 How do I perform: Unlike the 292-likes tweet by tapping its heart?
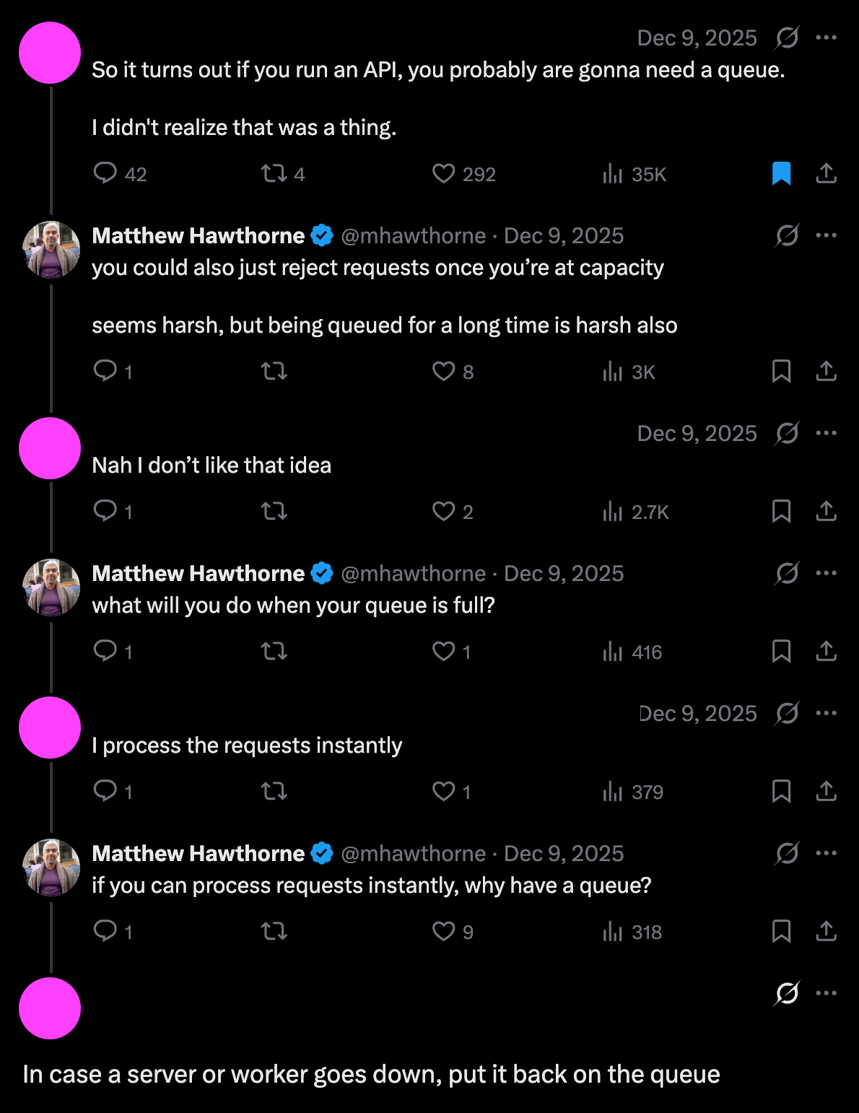442,173
